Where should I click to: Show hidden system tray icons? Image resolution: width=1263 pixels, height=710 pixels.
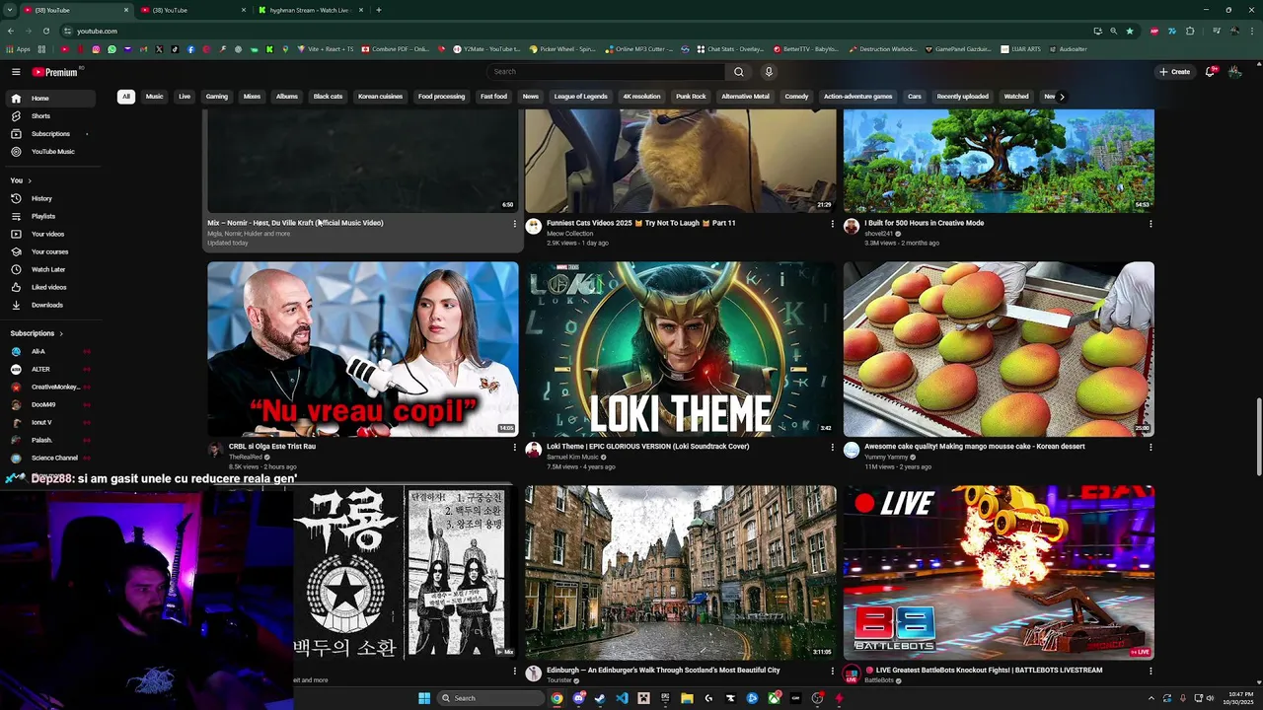1151,698
